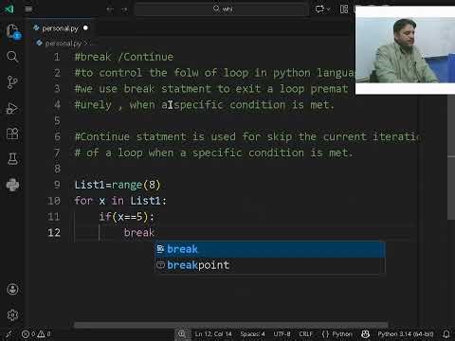Open the Accounts menu icon
Viewport: 455px width, 341px height.
(x=12, y=289)
